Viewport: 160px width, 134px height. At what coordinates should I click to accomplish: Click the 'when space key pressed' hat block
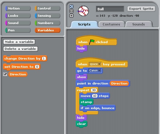tap(102, 63)
